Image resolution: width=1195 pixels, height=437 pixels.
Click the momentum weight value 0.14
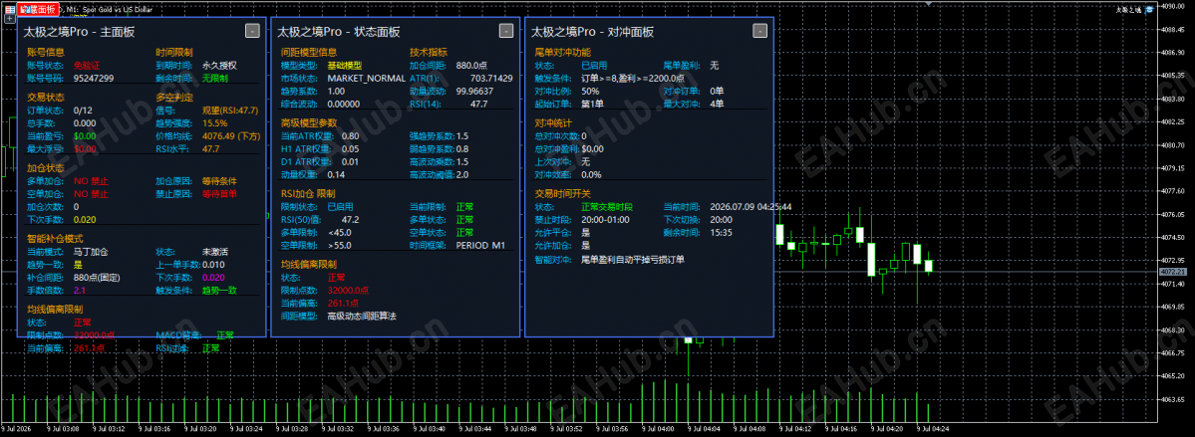point(336,174)
